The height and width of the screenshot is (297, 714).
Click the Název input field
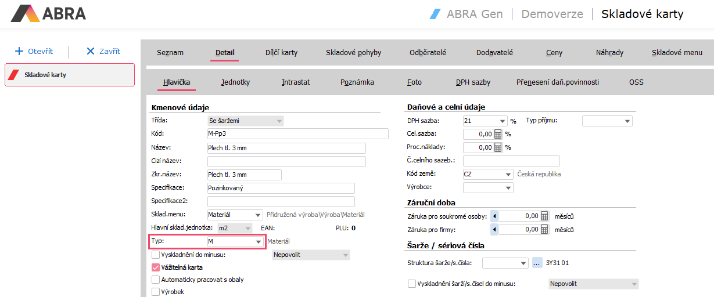[x=286, y=148]
